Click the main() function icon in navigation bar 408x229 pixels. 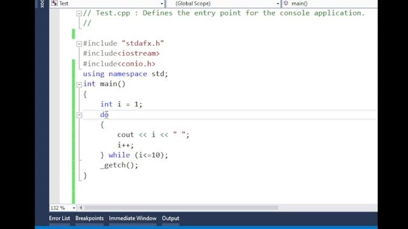coord(286,3)
